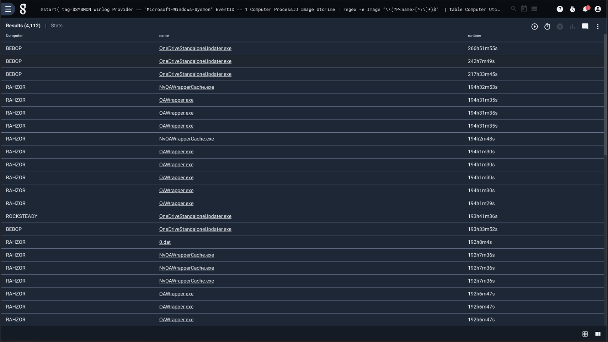Click the Gravwell logo icon
The image size is (608, 342).
pyautogui.click(x=23, y=9)
